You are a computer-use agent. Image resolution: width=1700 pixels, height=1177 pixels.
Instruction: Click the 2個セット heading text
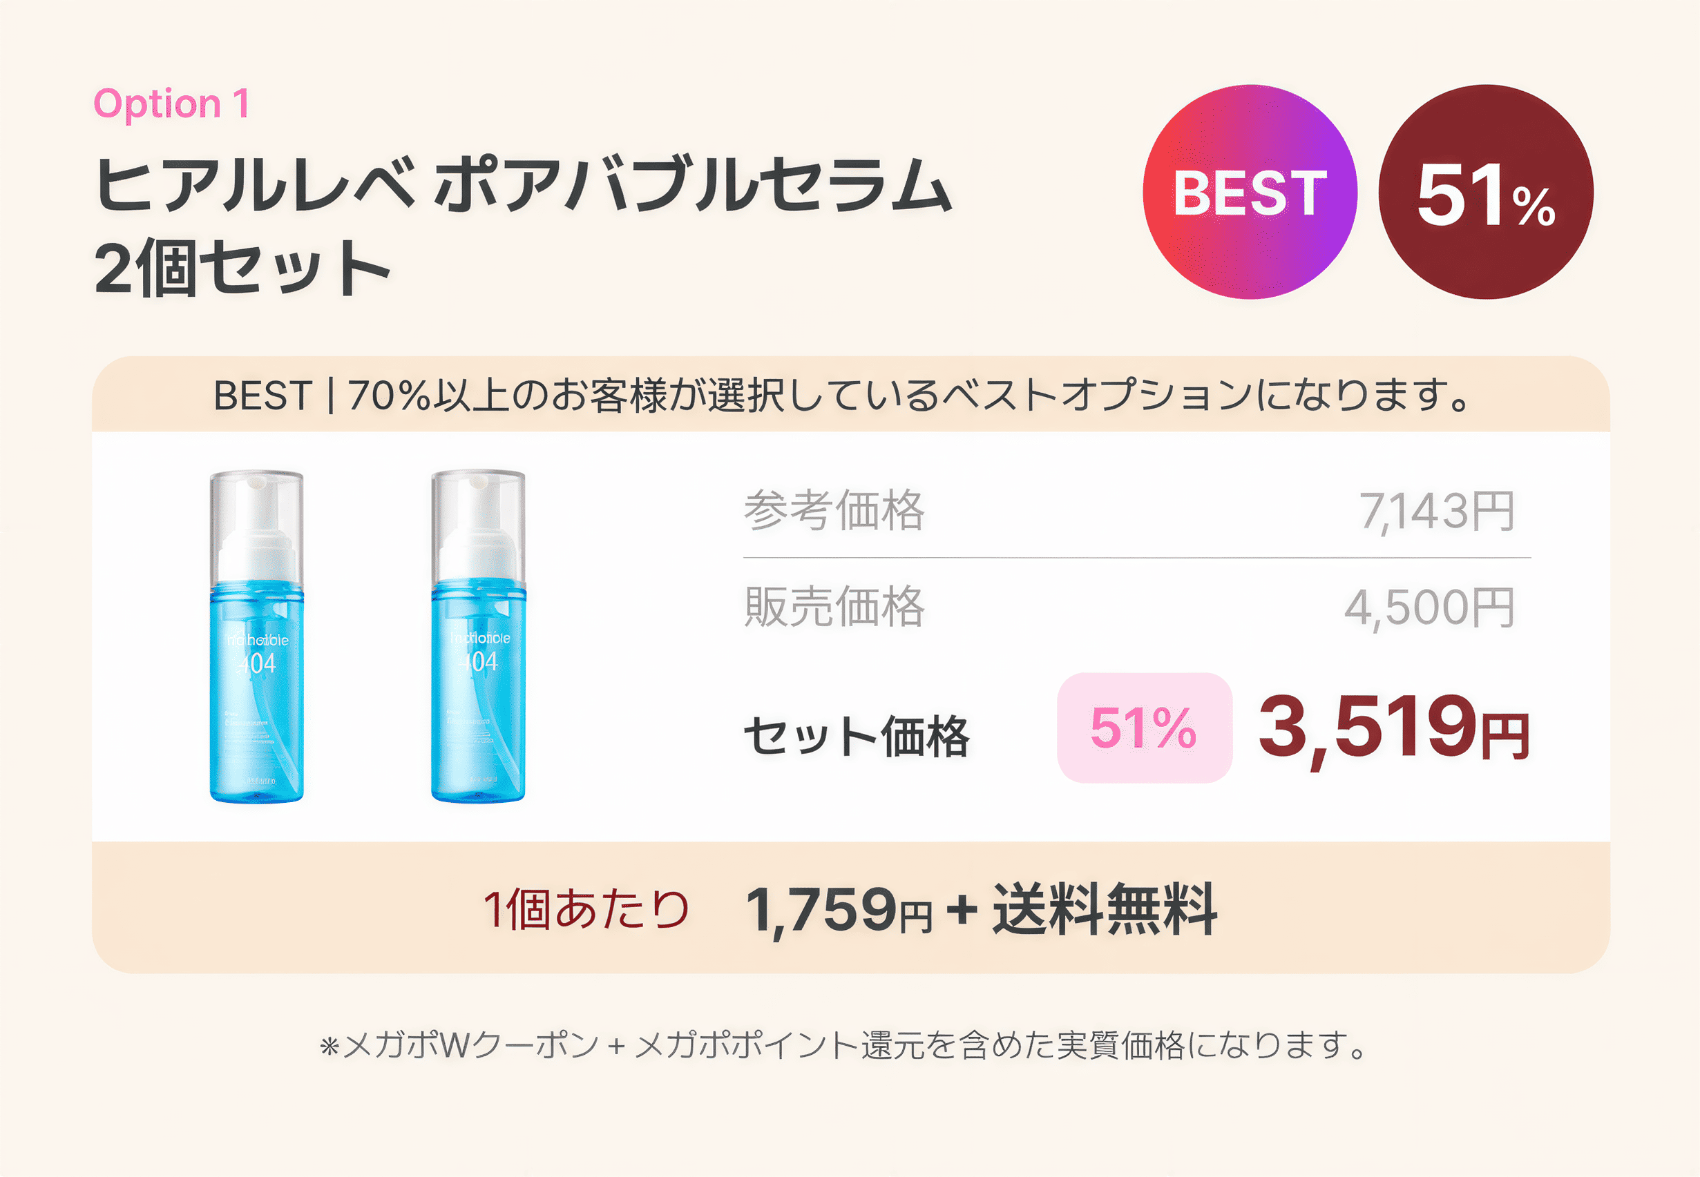[x=242, y=268]
